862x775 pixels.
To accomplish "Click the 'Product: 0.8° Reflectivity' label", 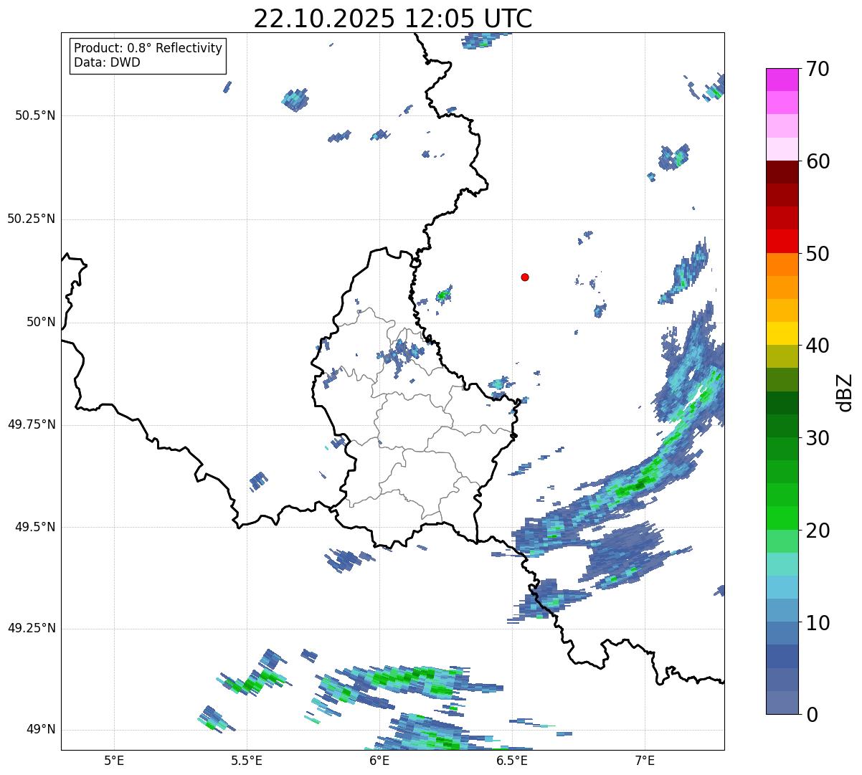I will tap(148, 48).
